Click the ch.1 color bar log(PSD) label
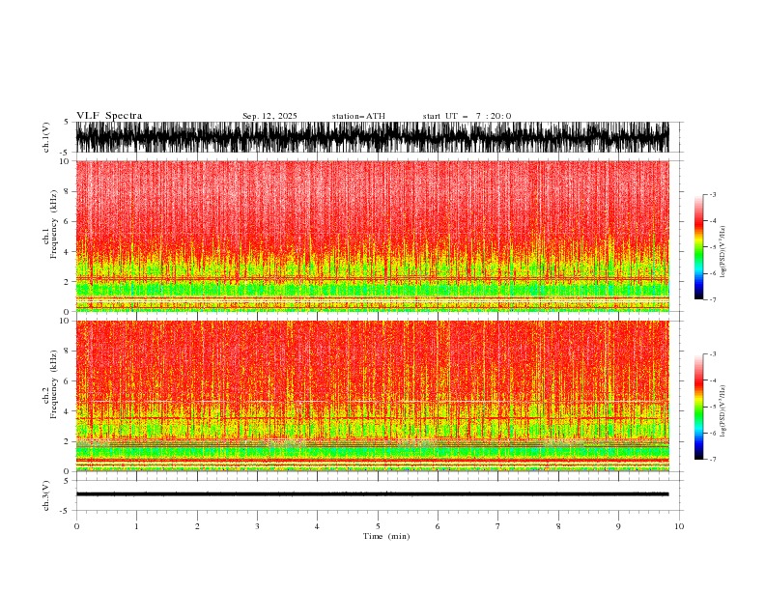The width and height of the screenshot is (765, 591). click(x=722, y=251)
